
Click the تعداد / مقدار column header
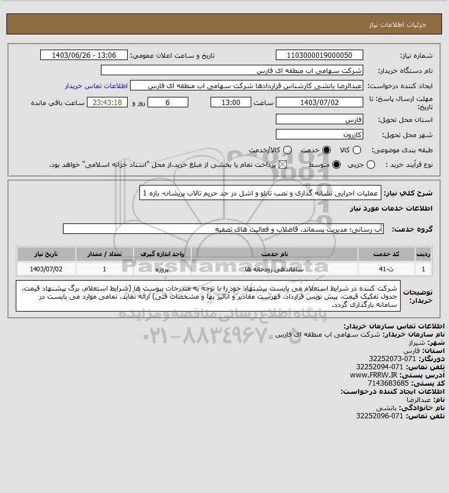point(104,254)
